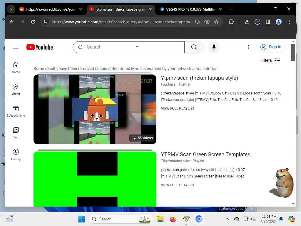Image resolution: width=301 pixels, height=226 pixels.
Task: Open ytpmv scan green screen 0:07 video
Action: click(x=203, y=170)
